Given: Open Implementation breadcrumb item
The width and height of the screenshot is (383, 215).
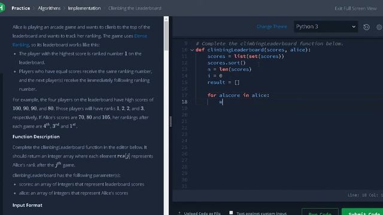Looking at the screenshot, I should click(x=84, y=8).
